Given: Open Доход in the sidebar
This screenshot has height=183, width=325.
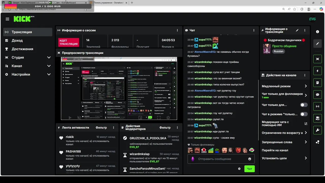Looking at the screenshot, I should coord(28,40).
